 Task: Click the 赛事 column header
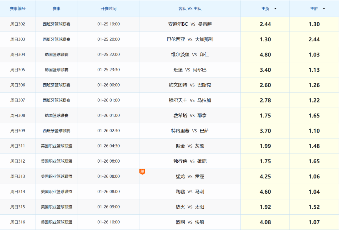click(x=56, y=9)
